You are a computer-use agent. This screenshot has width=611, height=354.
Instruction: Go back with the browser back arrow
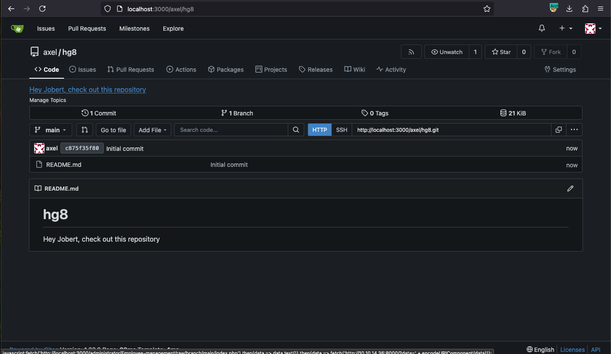click(11, 9)
